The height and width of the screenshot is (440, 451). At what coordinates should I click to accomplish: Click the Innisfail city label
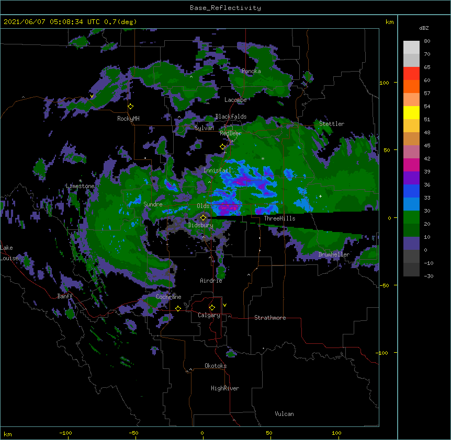tap(217, 170)
